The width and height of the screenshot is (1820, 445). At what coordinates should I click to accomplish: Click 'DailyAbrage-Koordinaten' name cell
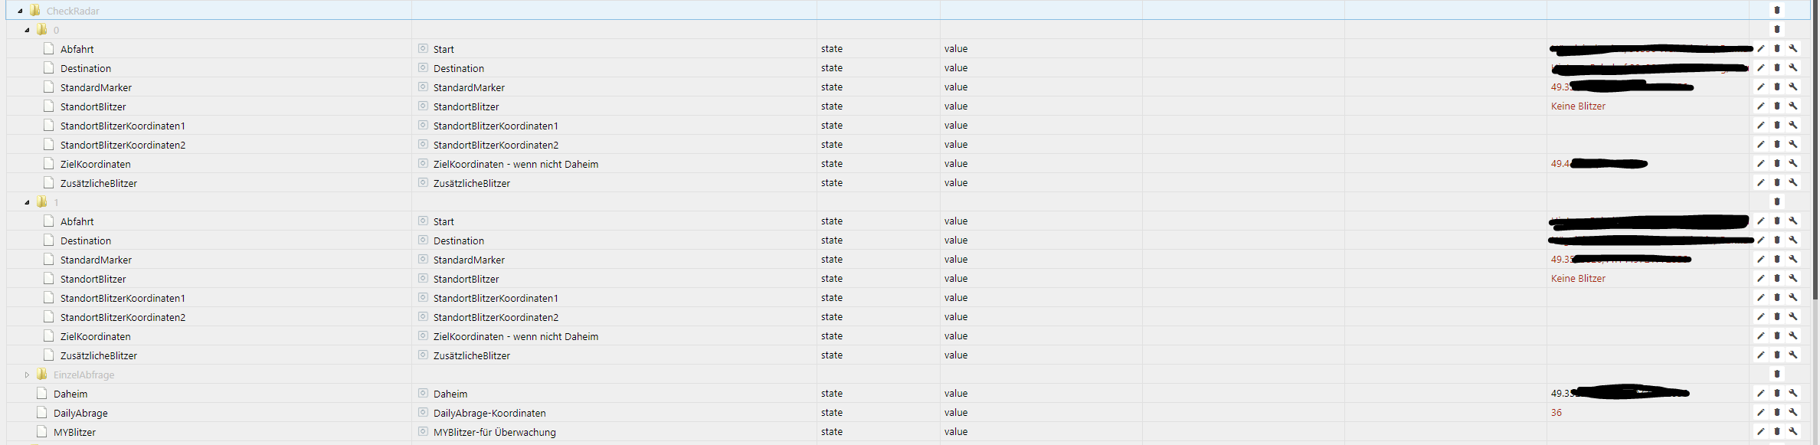pyautogui.click(x=489, y=413)
